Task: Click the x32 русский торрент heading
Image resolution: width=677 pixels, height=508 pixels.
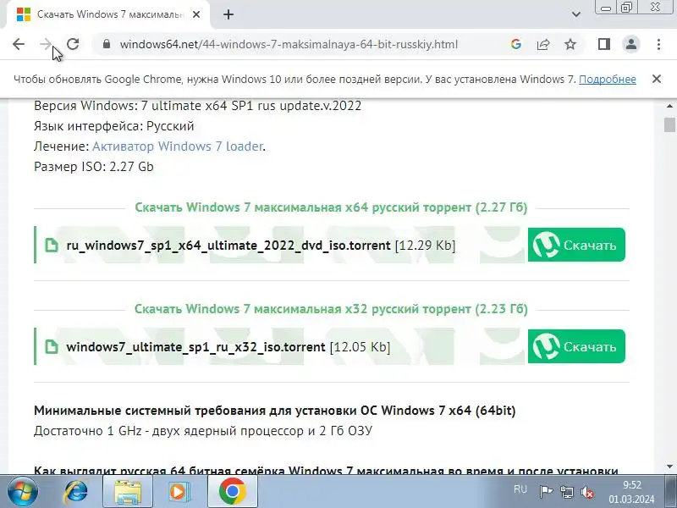Action: [331, 309]
